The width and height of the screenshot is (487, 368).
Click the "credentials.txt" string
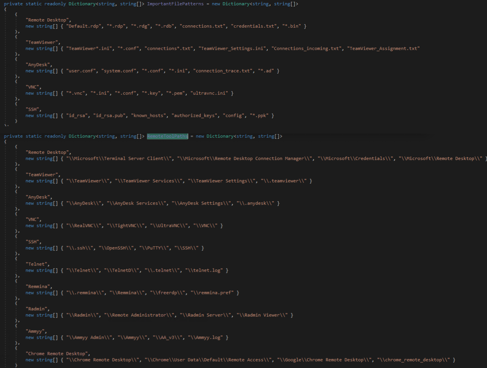254,26
